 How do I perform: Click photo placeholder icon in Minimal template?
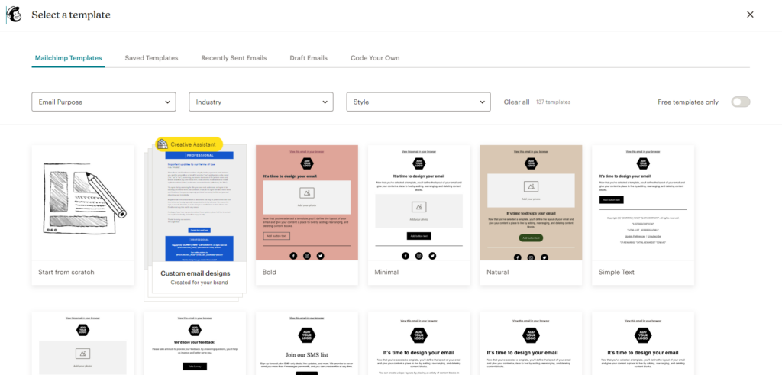click(419, 207)
